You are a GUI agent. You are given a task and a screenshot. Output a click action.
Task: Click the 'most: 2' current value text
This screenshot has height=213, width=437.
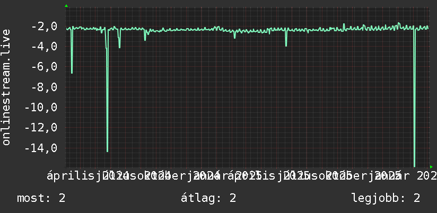click(x=41, y=198)
